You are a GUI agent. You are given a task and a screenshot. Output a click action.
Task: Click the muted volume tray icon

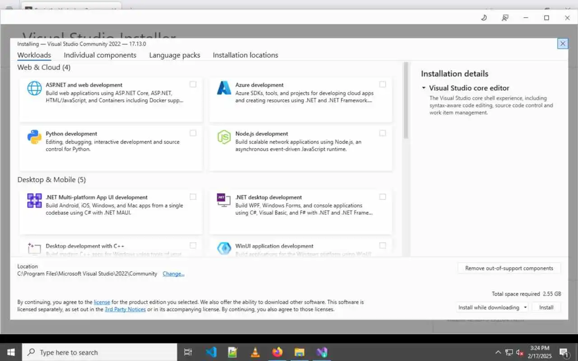click(x=520, y=352)
